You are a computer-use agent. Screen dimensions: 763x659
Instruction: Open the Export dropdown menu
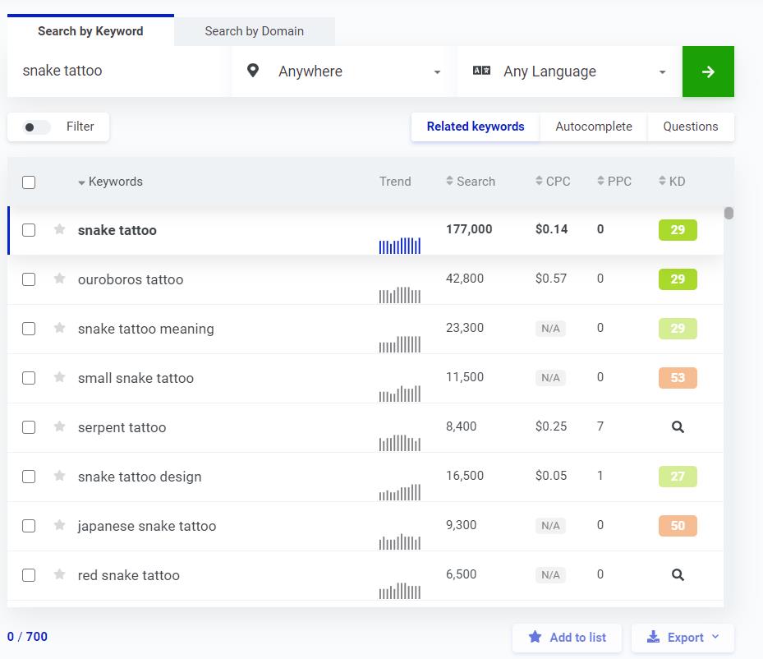point(683,638)
